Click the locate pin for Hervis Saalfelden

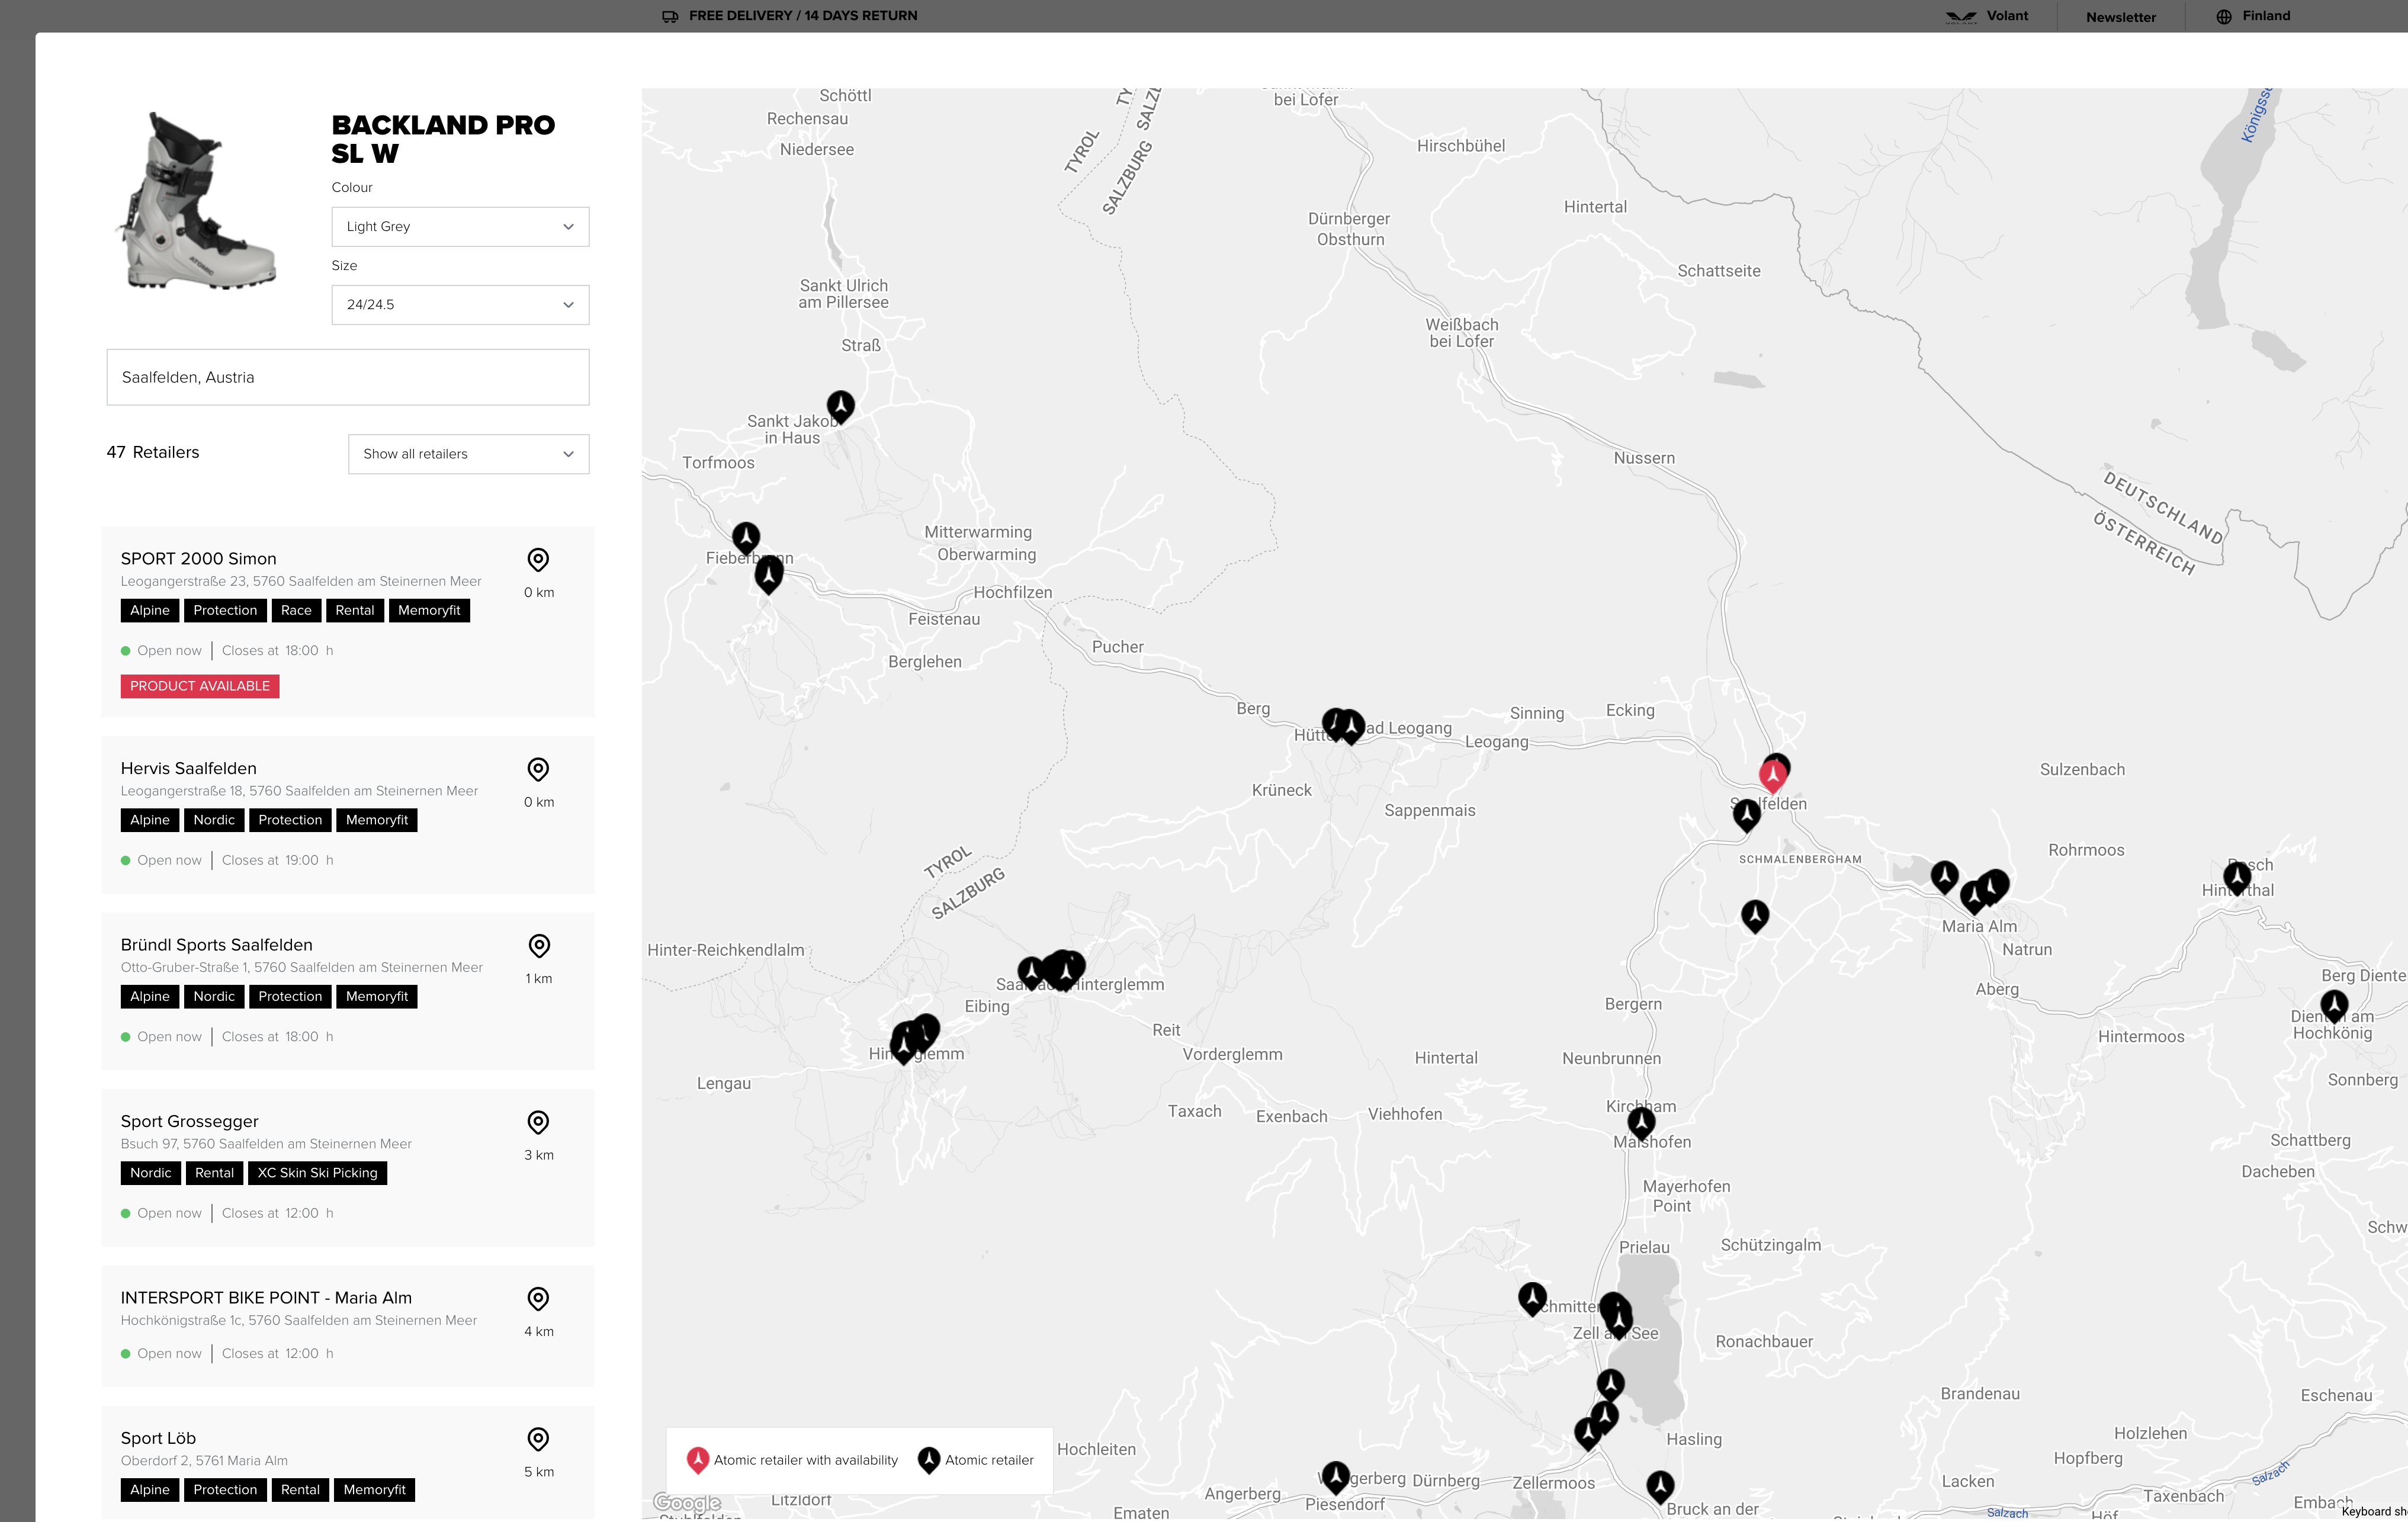pos(538,769)
